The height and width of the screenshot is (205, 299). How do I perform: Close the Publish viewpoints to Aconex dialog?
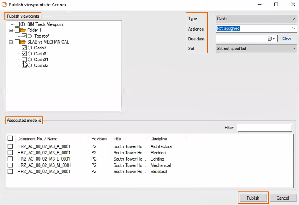tap(293, 4)
